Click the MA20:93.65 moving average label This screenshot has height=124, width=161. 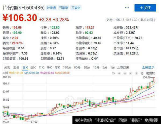click(x=47, y=73)
